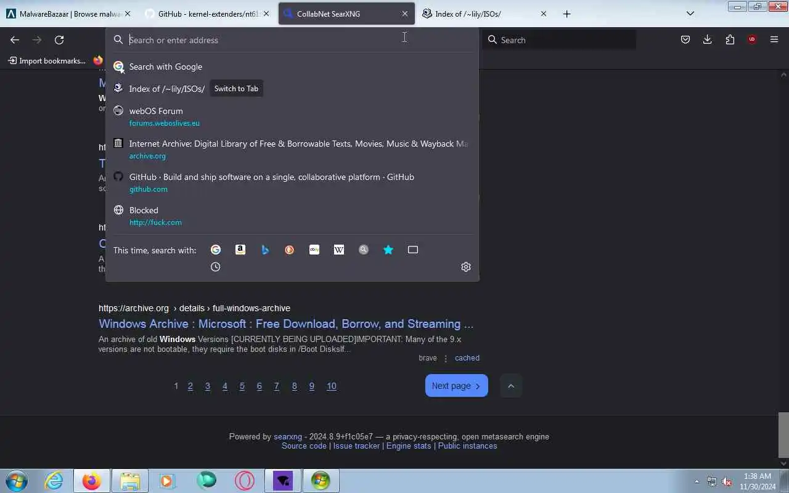The height and width of the screenshot is (493, 789).
Task: Open the Downloads panel
Action: click(708, 39)
